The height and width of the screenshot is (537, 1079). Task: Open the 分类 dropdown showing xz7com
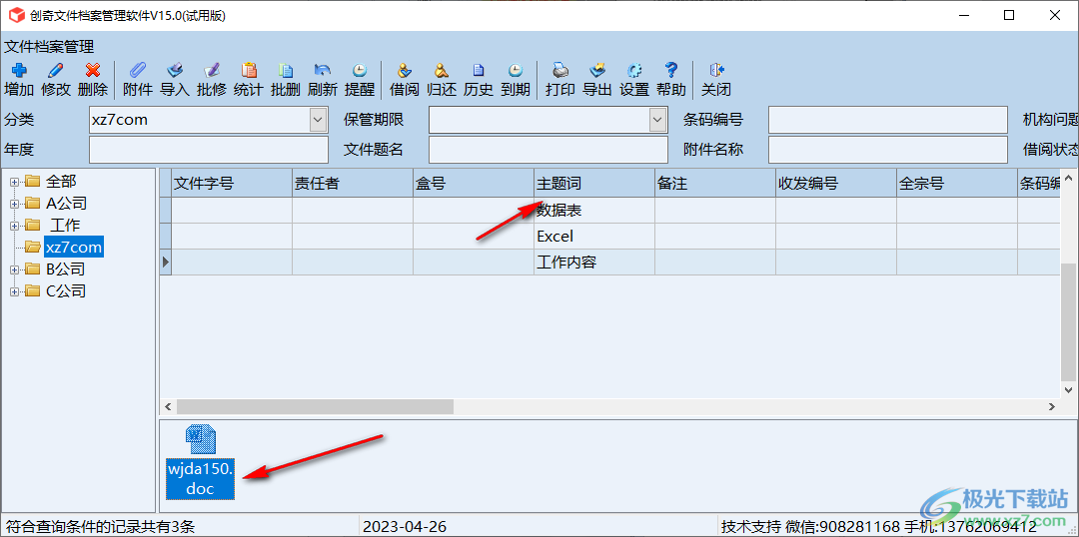[318, 120]
